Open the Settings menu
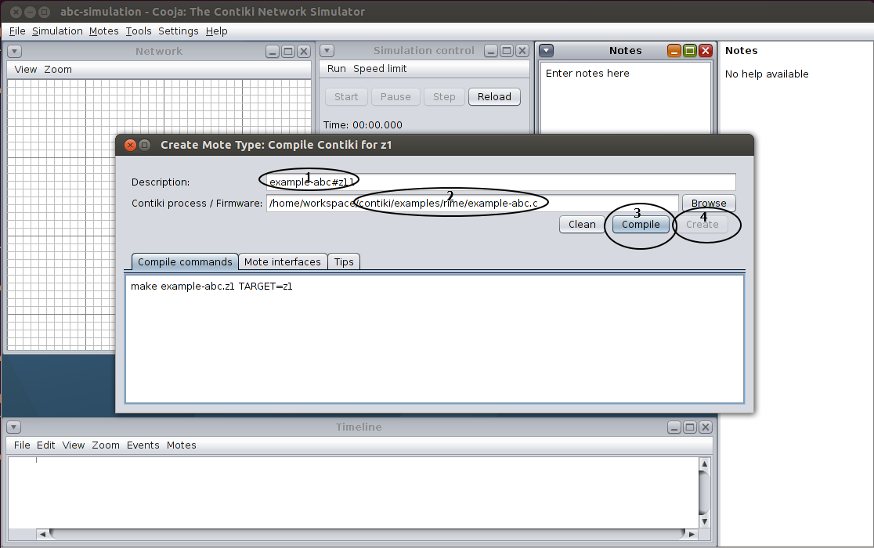Screen dimensions: 874x548 click(179, 31)
